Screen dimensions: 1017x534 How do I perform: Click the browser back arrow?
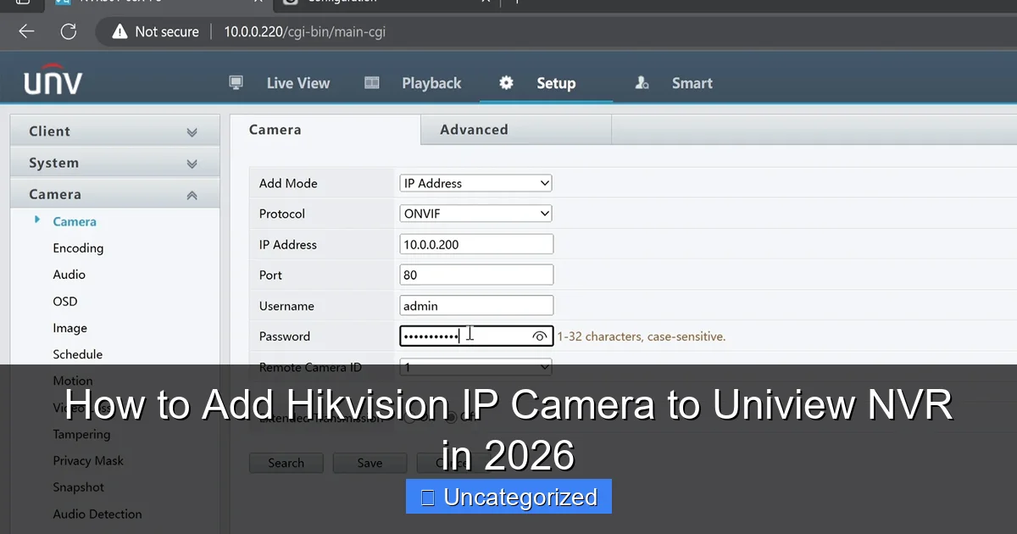click(x=25, y=31)
